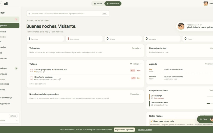213x133 pixels.
Task: Open Documentos in the sidebar
Action: pos(9,84)
